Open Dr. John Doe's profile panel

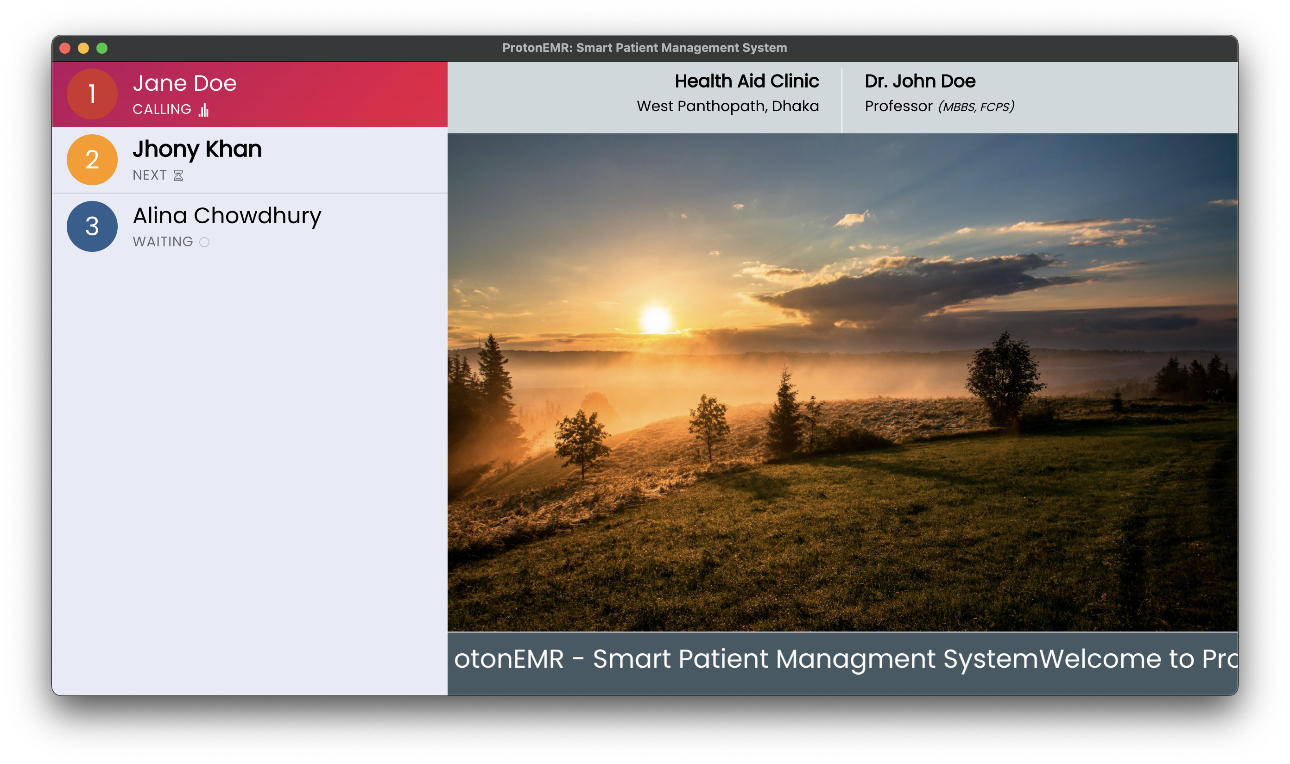click(x=920, y=80)
